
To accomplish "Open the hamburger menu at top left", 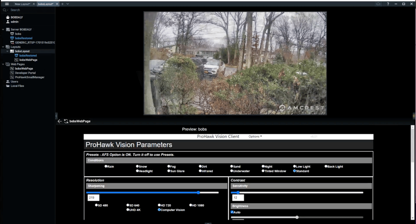I will [x=7, y=4].
